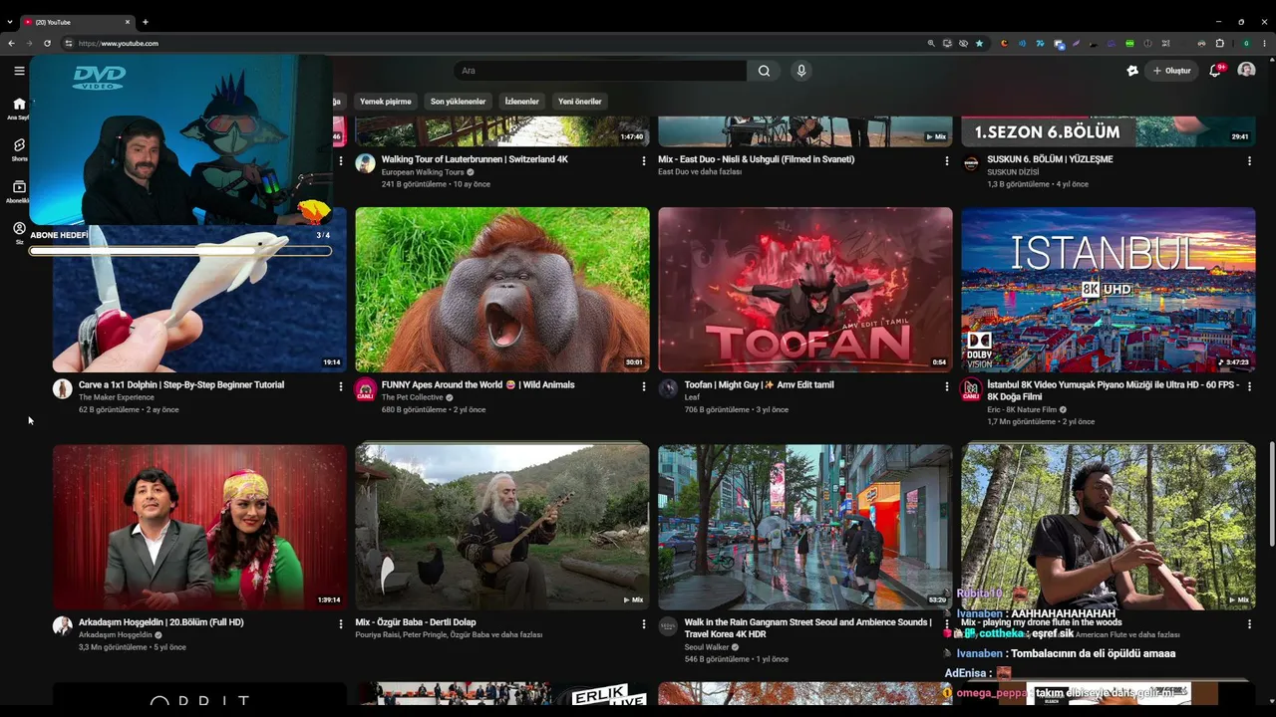Open the YouTube hamburger guide menu
The image size is (1276, 717).
tap(19, 71)
